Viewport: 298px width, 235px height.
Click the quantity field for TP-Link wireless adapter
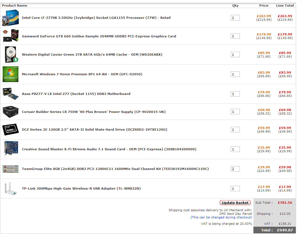click(235, 189)
